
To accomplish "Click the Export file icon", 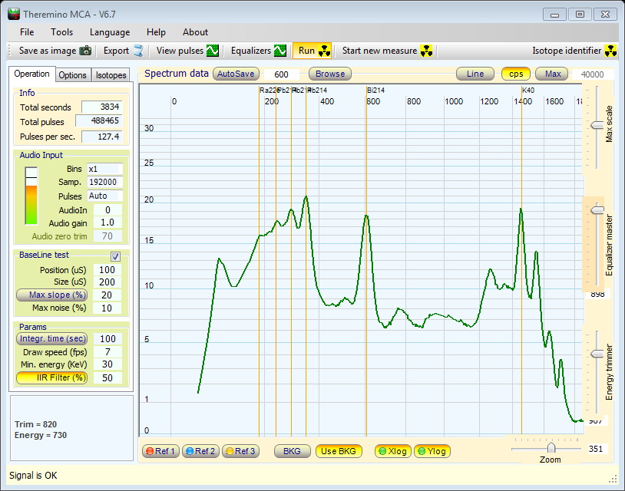I will pos(138,51).
